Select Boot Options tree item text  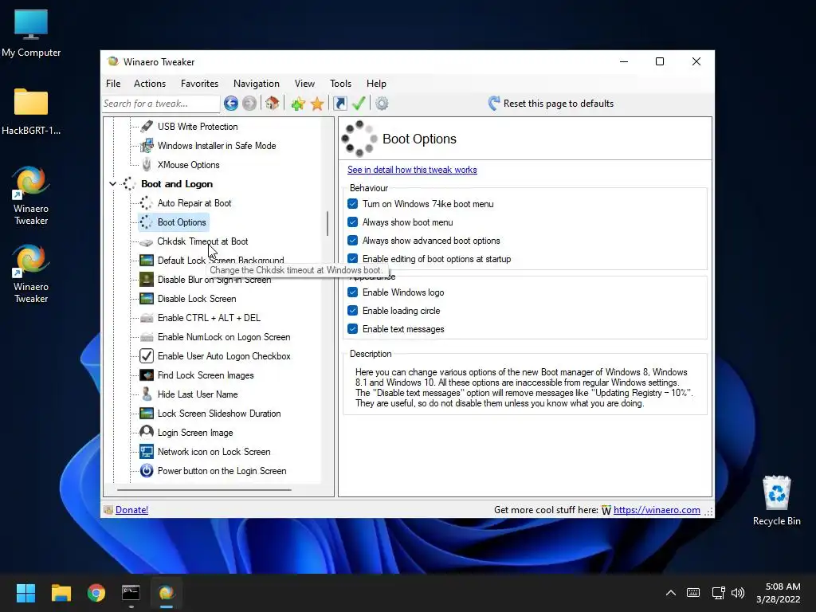click(182, 222)
